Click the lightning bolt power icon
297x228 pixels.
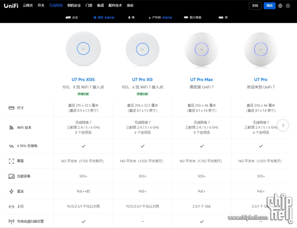tap(12, 191)
